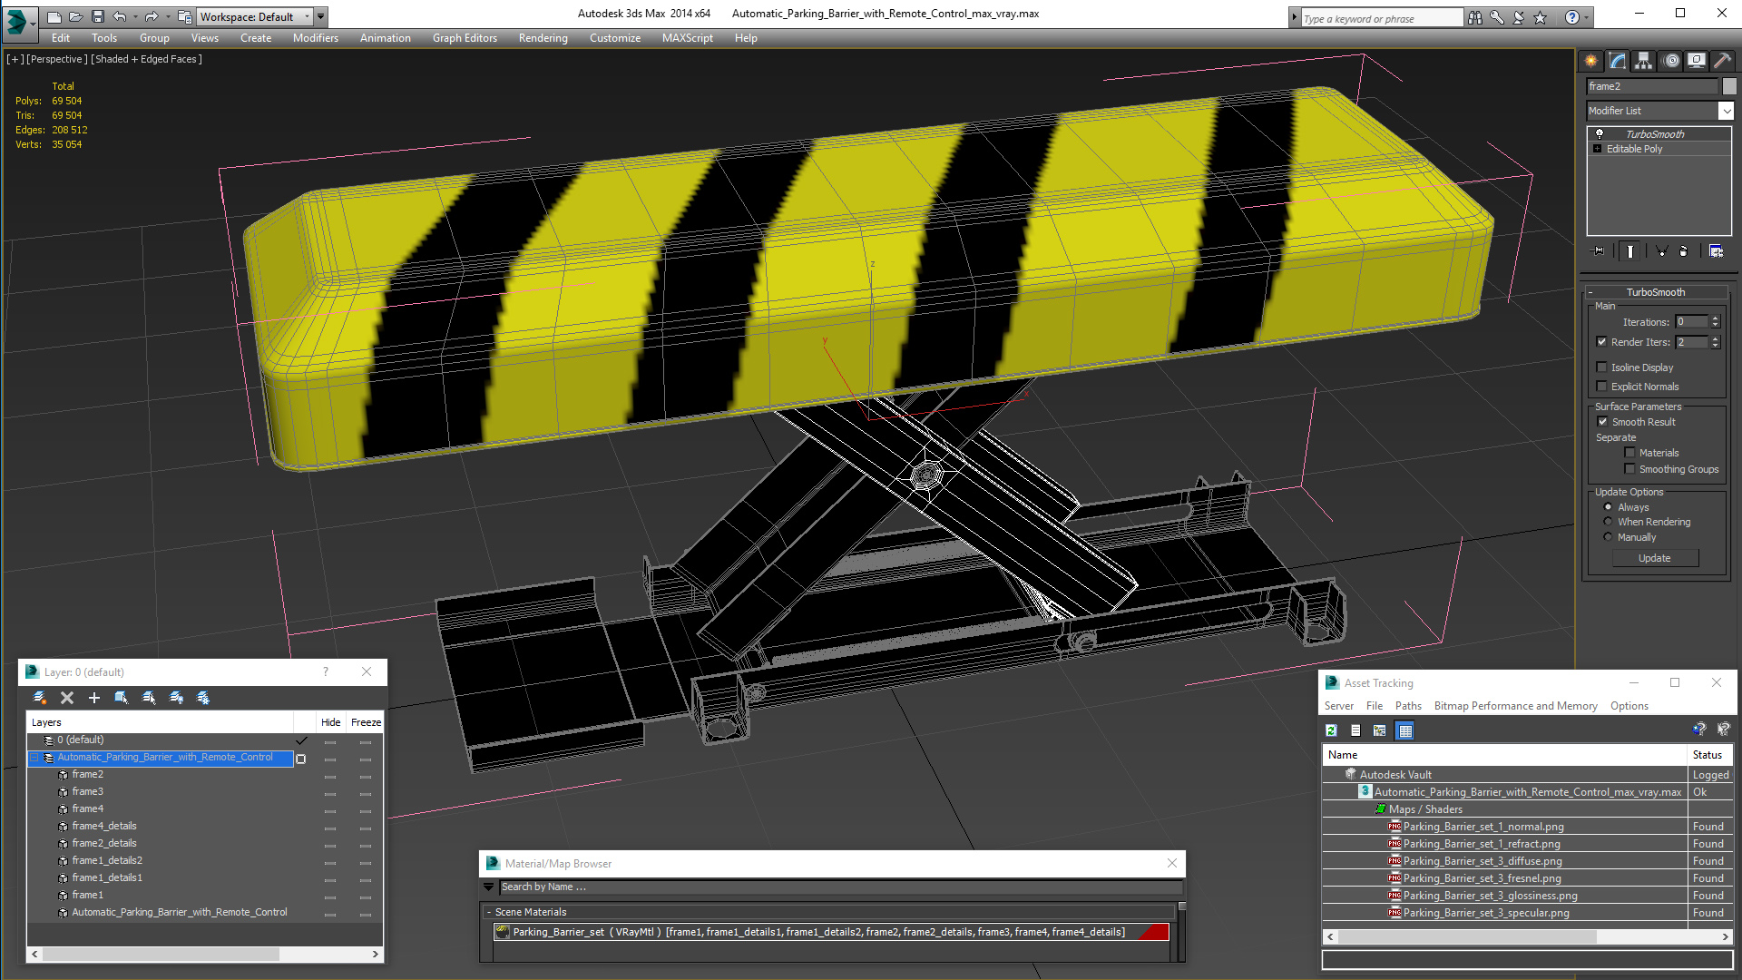This screenshot has width=1742, height=980.
Task: Collapse the Scene Materials group
Action: pos(489,912)
